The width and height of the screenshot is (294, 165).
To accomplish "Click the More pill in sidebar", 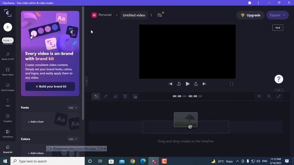I will pos(8,40).
